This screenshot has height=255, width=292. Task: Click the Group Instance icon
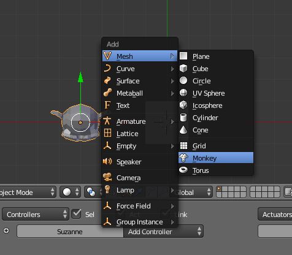[107, 221]
